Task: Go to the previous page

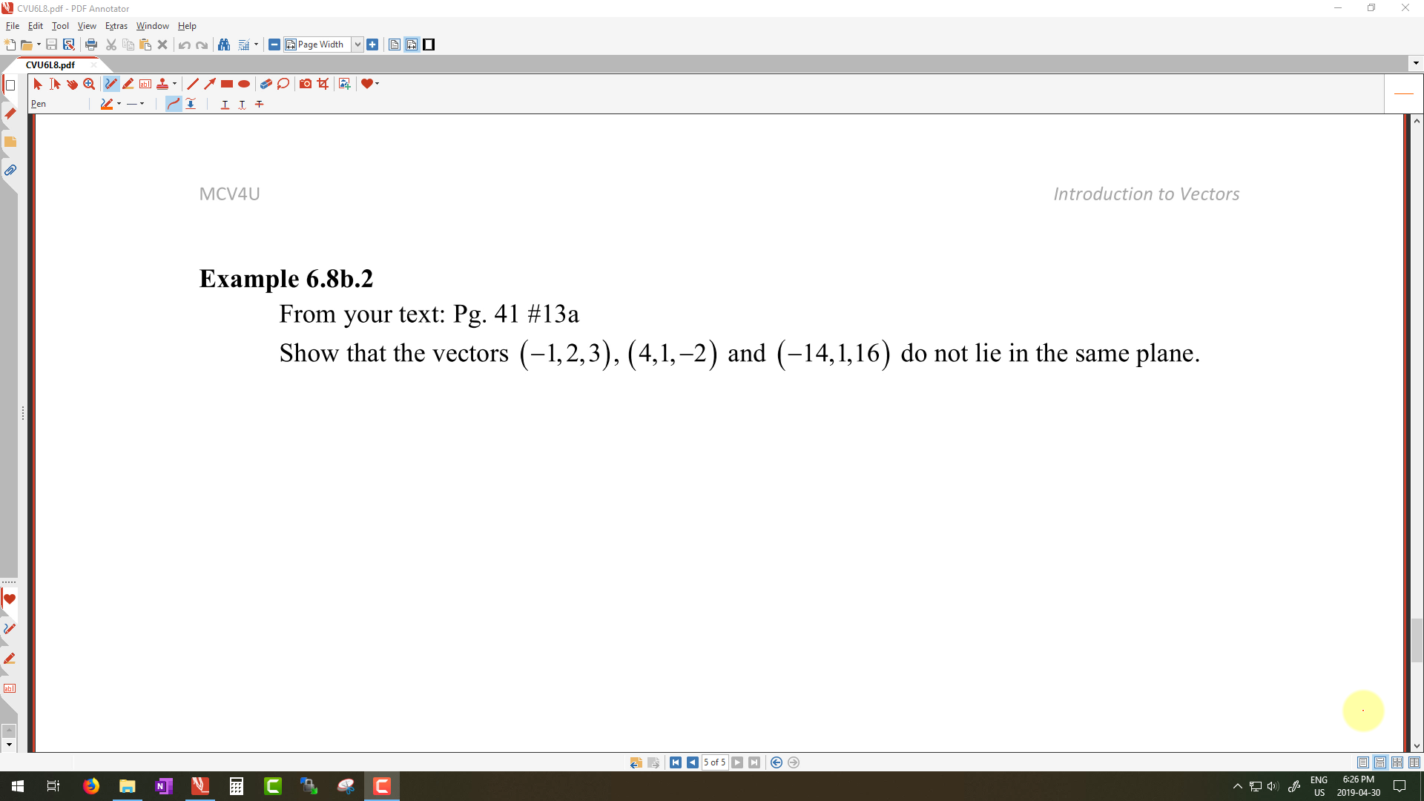Action: click(x=692, y=762)
